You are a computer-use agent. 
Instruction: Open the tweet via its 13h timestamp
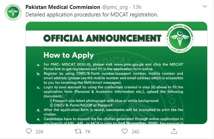137,7
